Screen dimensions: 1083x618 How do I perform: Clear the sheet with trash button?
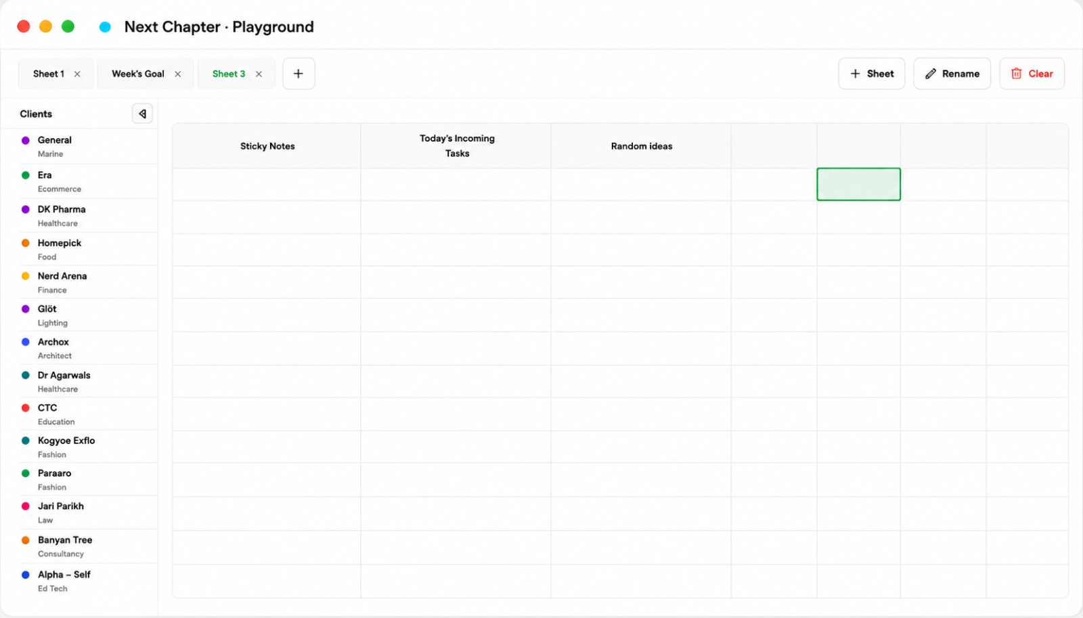point(1032,74)
